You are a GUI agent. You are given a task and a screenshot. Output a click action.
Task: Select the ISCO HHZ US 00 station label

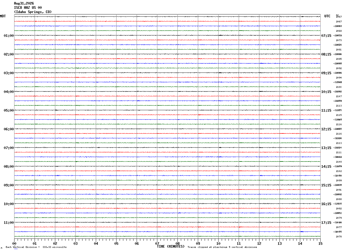pos(28,8)
